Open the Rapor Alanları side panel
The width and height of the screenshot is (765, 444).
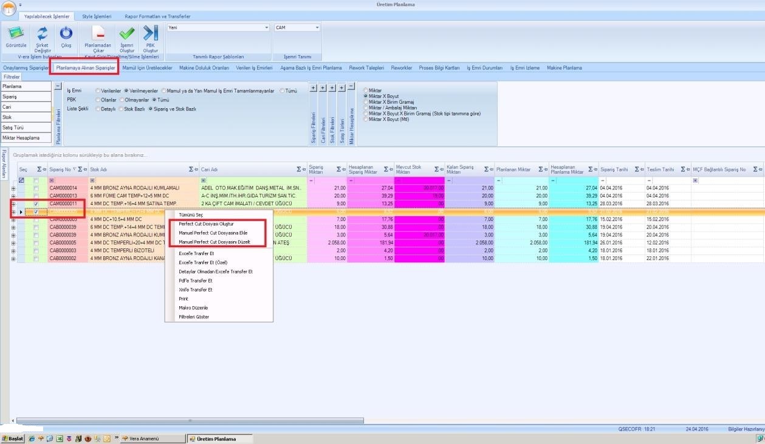[4, 164]
